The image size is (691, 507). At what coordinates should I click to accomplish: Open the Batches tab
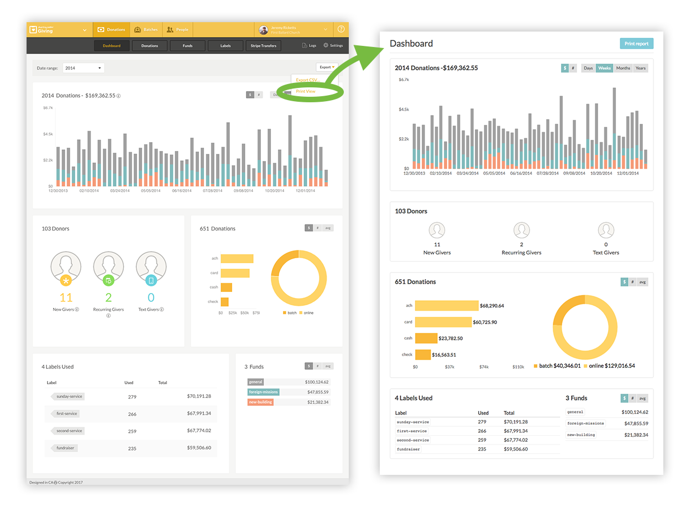pyautogui.click(x=146, y=30)
